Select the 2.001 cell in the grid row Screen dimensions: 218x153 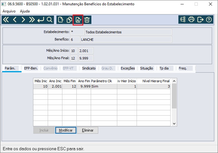pyautogui.click(x=55, y=86)
